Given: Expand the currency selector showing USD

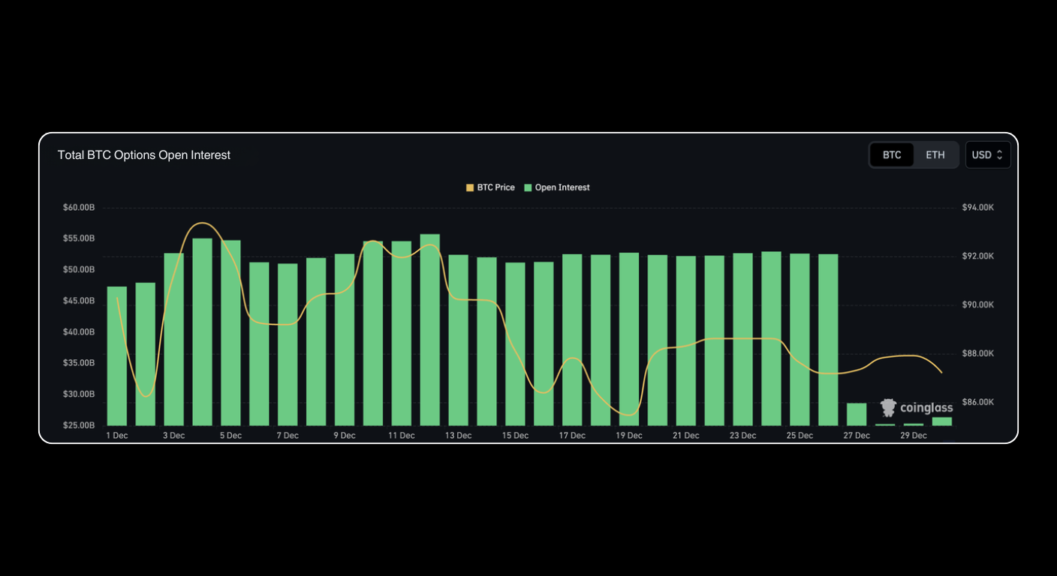Looking at the screenshot, I should click(x=988, y=154).
